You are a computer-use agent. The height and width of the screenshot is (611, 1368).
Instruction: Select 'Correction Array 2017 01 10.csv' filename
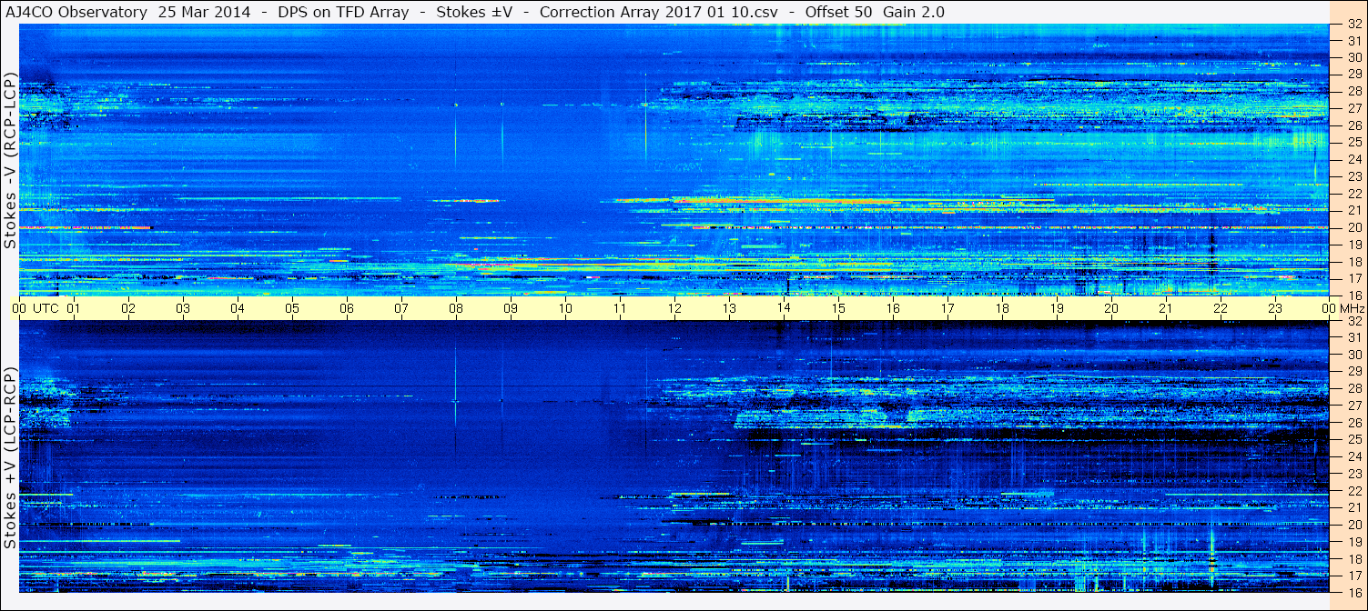pos(658,13)
